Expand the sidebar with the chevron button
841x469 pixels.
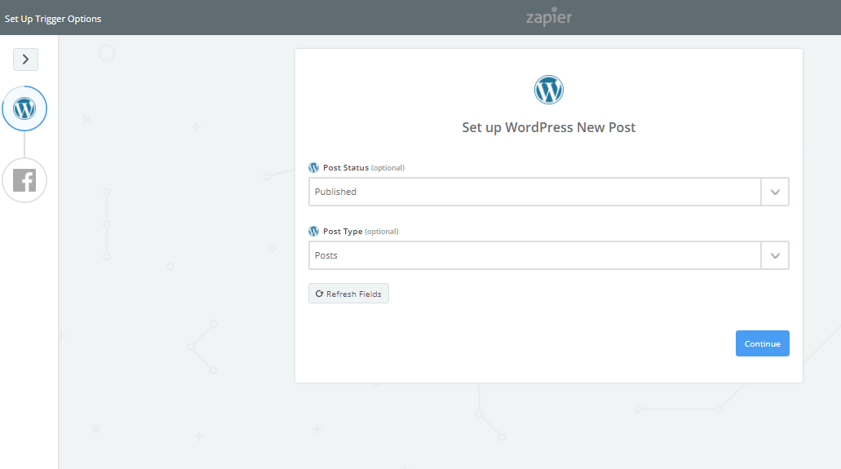tap(26, 59)
